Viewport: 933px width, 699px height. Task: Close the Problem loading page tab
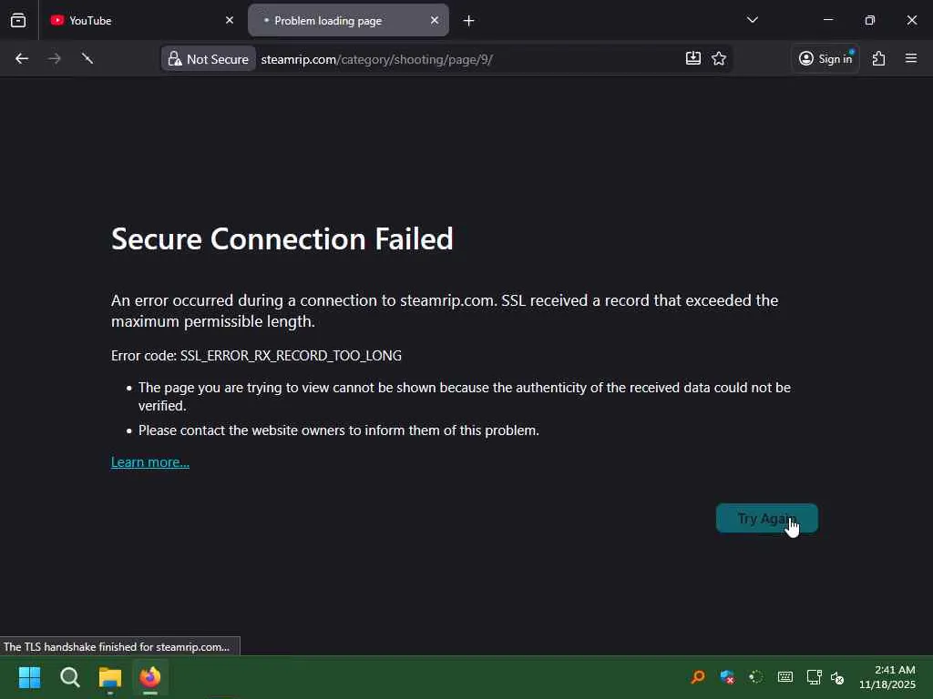(x=435, y=20)
